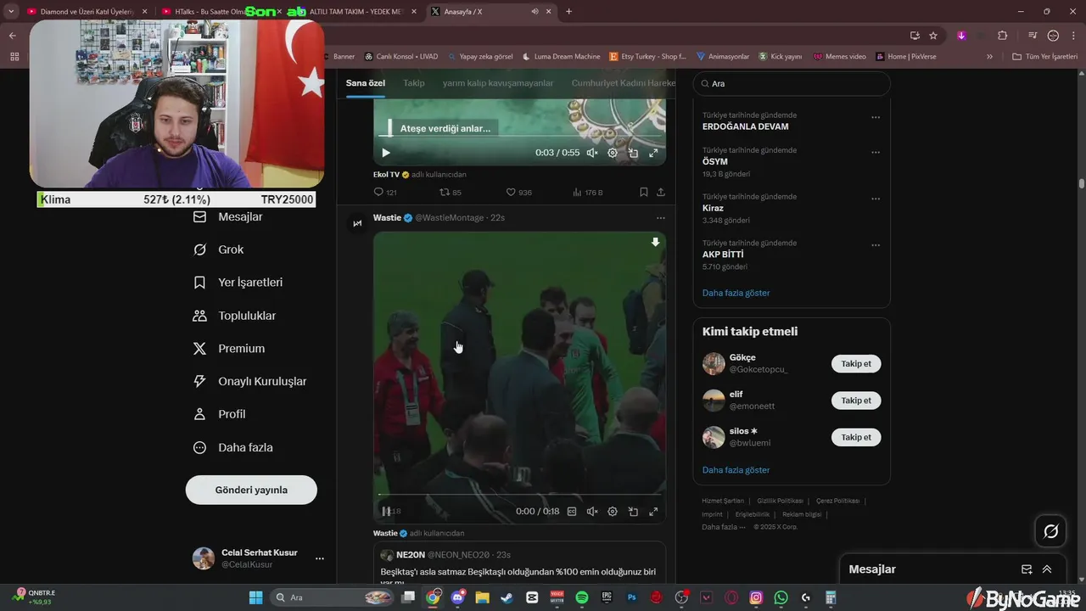Open WhatsApp from the taskbar

[781, 597]
